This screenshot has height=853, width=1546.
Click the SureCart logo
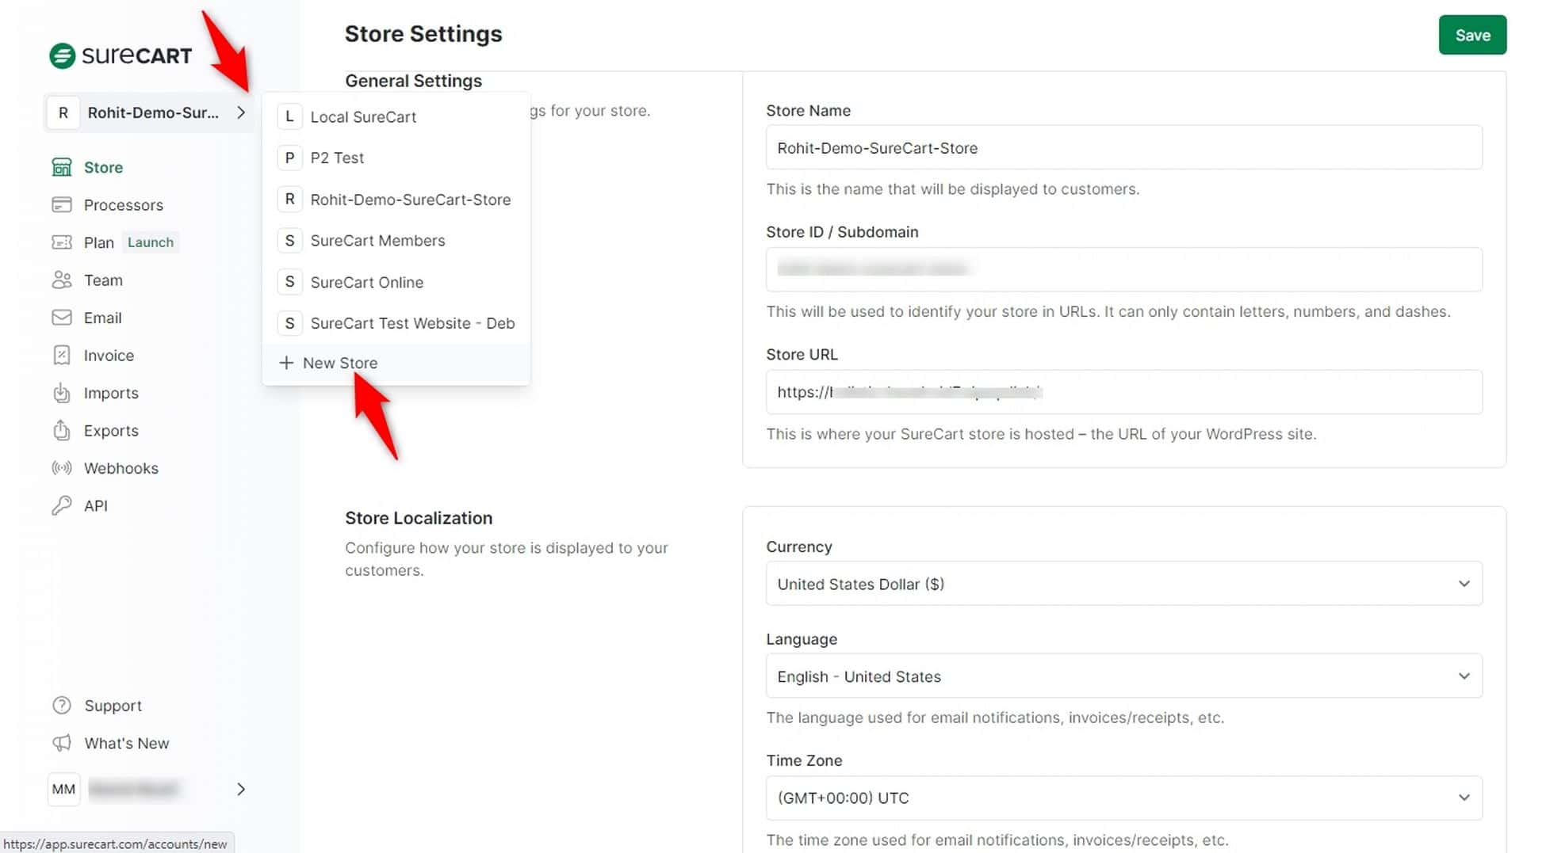tap(121, 55)
